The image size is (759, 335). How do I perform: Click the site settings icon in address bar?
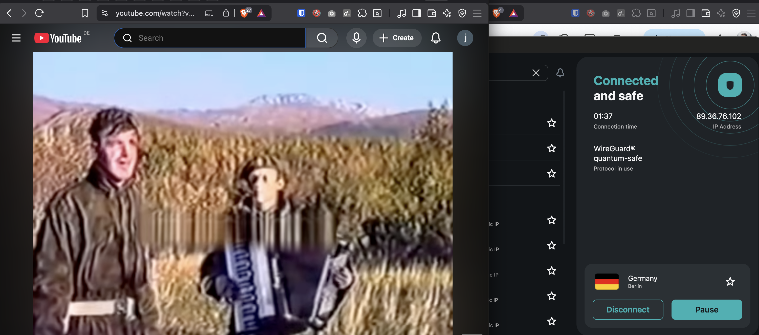pyautogui.click(x=105, y=13)
